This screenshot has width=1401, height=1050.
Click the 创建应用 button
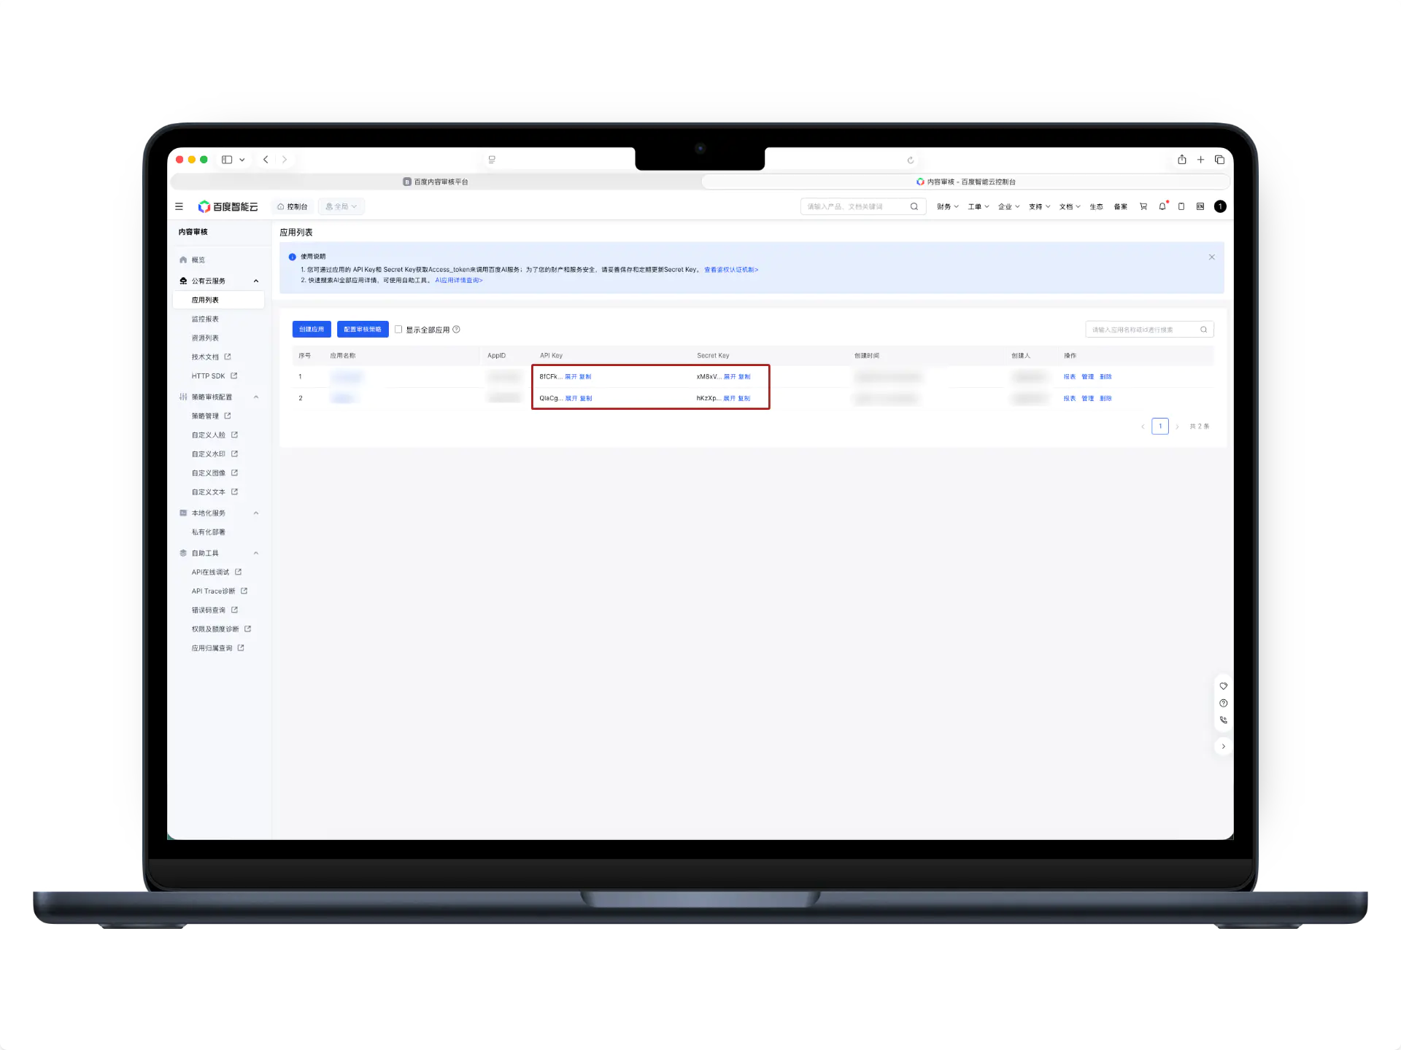312,329
